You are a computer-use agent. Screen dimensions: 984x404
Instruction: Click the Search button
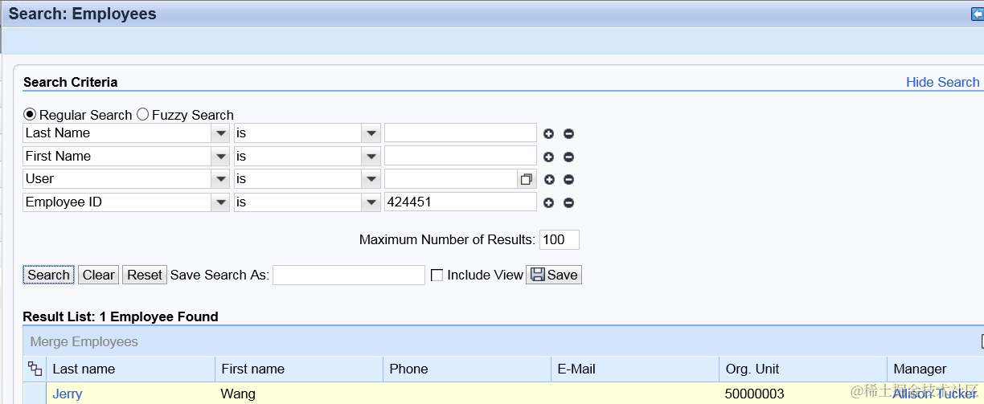pos(48,275)
